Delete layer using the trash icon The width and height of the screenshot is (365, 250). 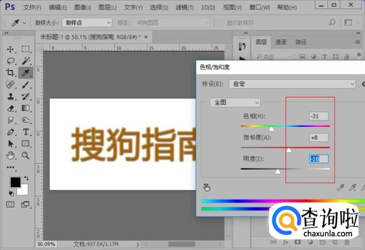pos(347,242)
